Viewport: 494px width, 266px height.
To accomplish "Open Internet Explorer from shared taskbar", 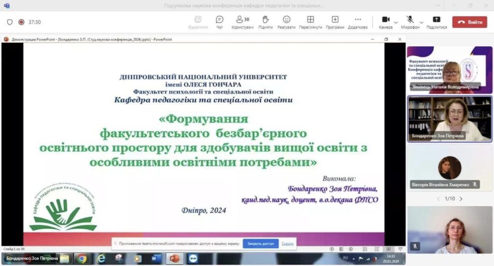I will tap(101, 259).
